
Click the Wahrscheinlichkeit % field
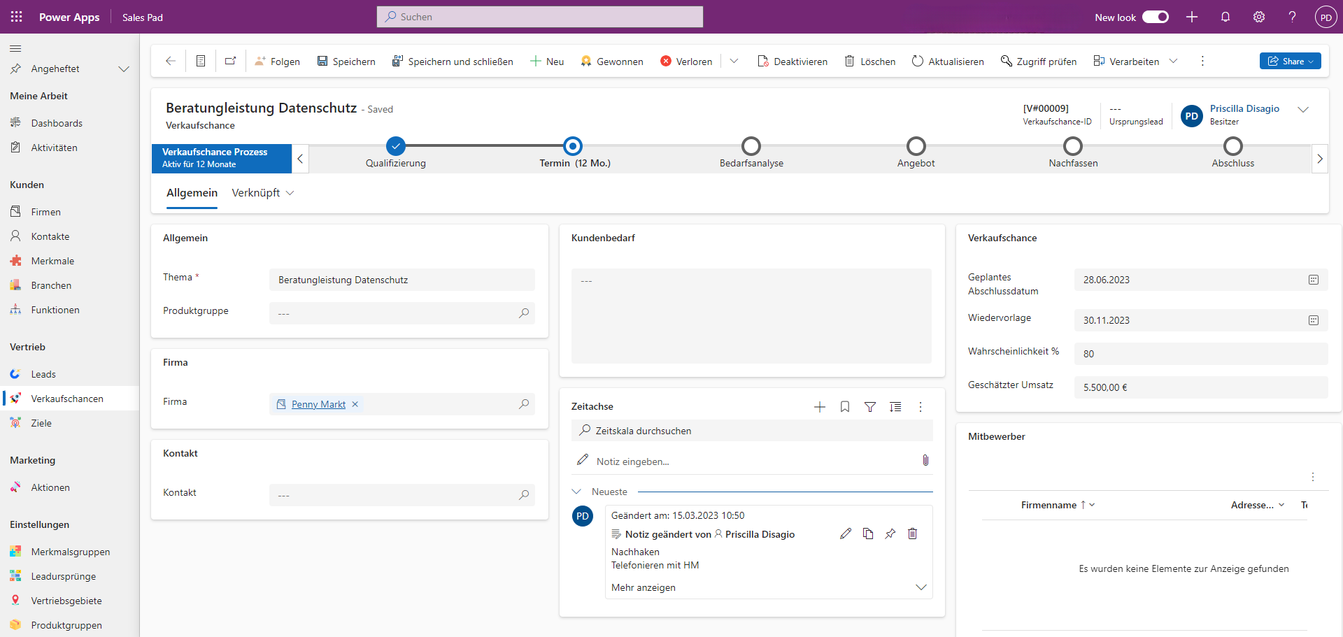tap(1201, 354)
